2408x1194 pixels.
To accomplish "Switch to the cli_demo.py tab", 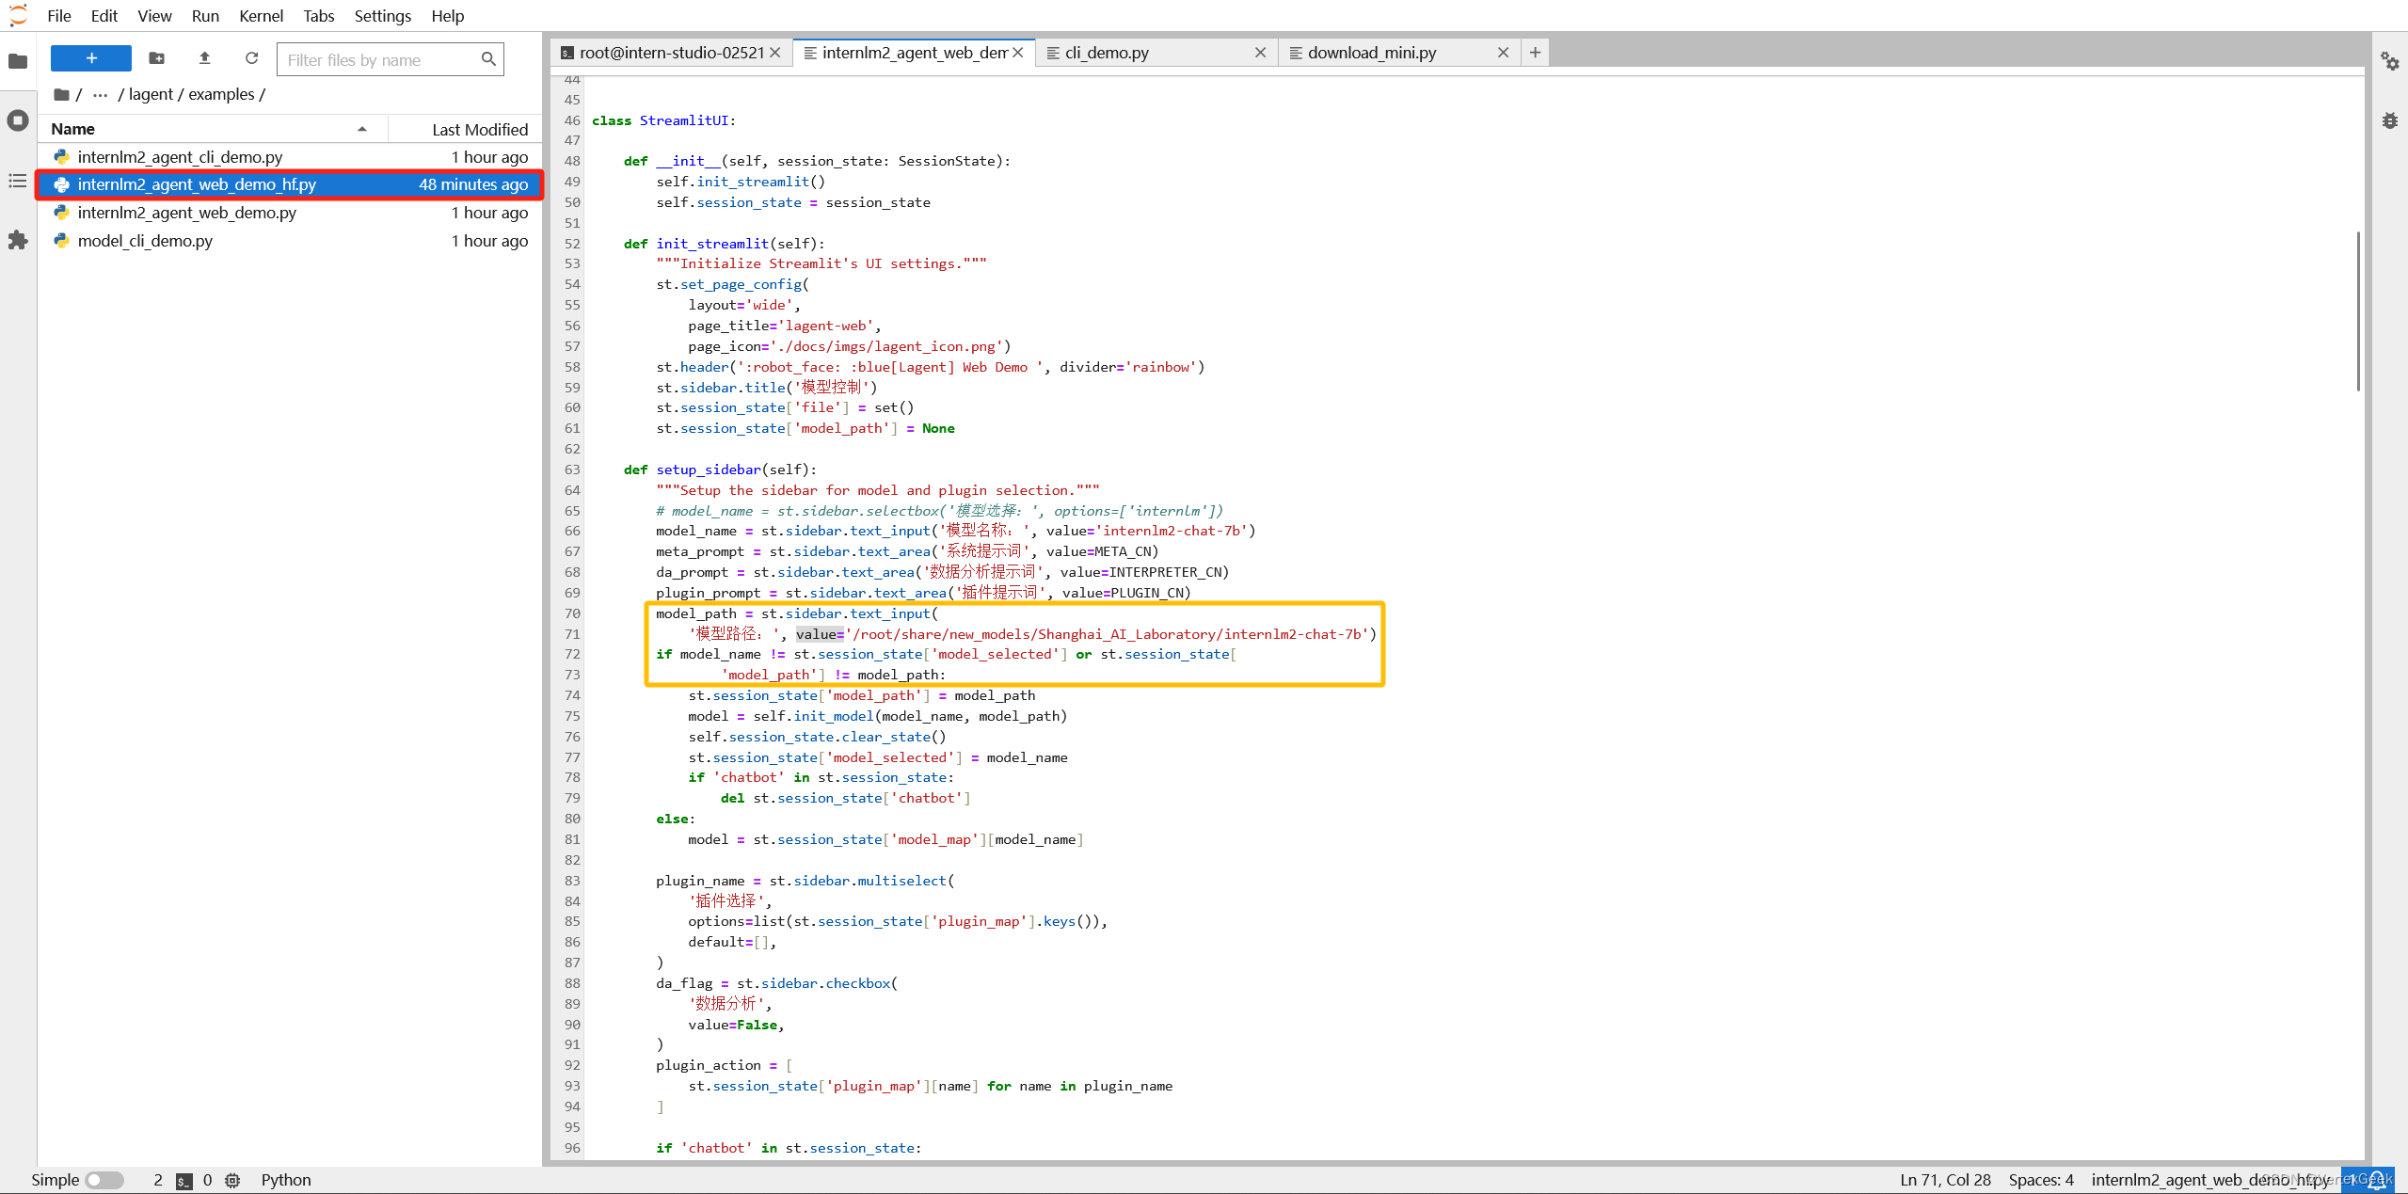I will tap(1107, 53).
